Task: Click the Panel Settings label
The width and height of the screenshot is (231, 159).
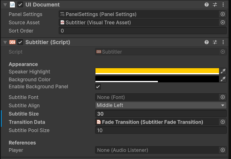Action: coord(26,14)
